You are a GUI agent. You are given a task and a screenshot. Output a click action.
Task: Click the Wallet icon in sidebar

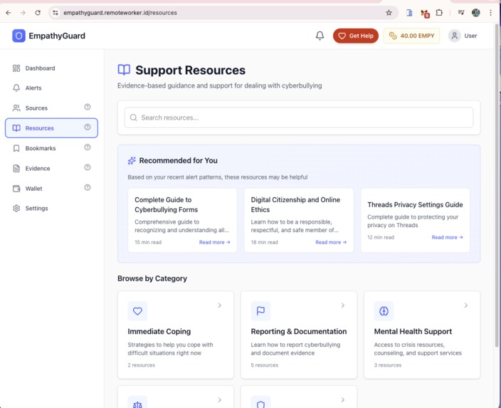16,189
